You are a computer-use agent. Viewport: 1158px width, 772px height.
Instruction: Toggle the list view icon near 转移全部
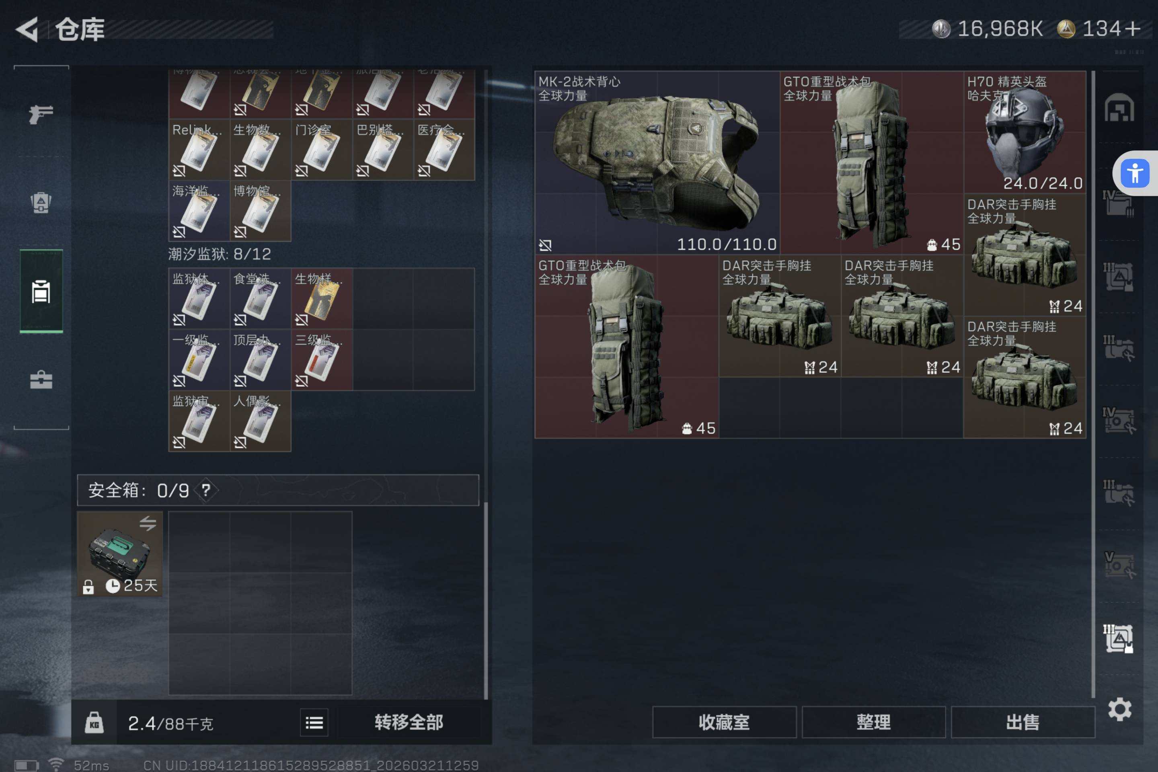pos(314,722)
